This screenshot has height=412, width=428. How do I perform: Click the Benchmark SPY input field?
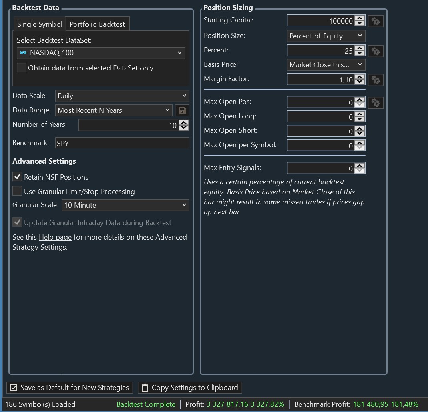[122, 143]
